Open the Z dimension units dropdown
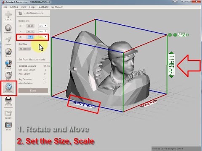 [x=43, y=37]
